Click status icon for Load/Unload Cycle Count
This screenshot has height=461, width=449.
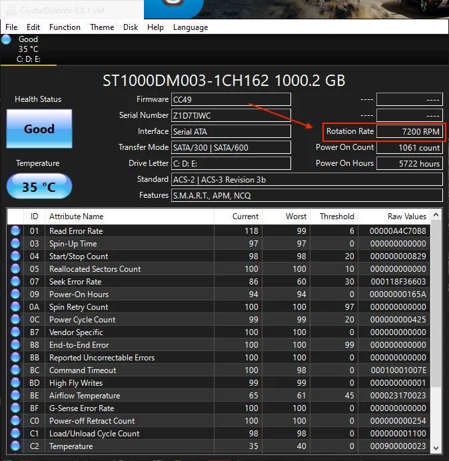pos(15,434)
